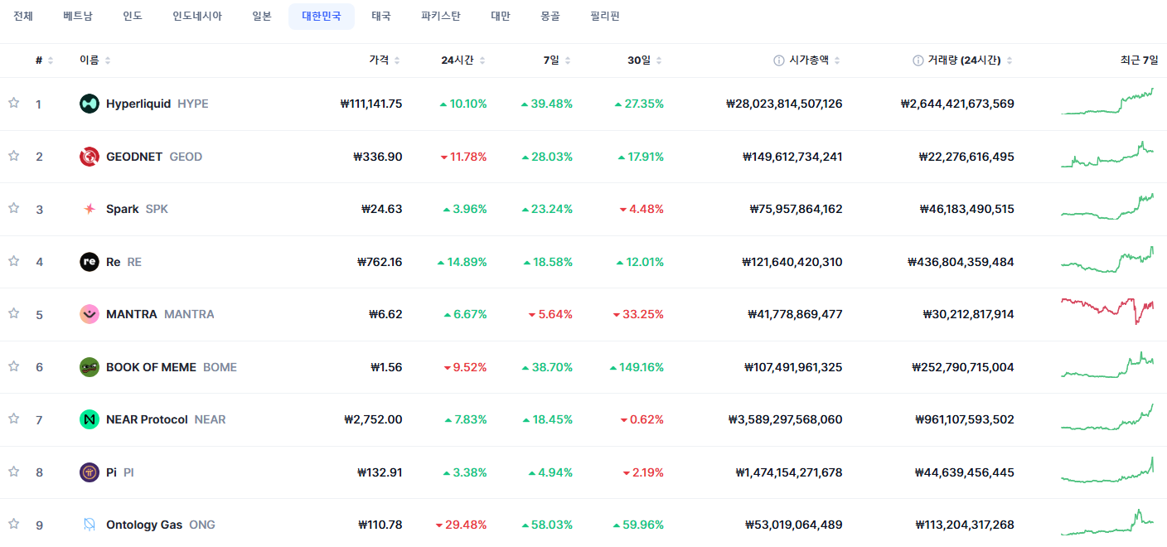This screenshot has width=1167, height=547.
Task: Sort by the 24시간 column header
Action: point(458,61)
